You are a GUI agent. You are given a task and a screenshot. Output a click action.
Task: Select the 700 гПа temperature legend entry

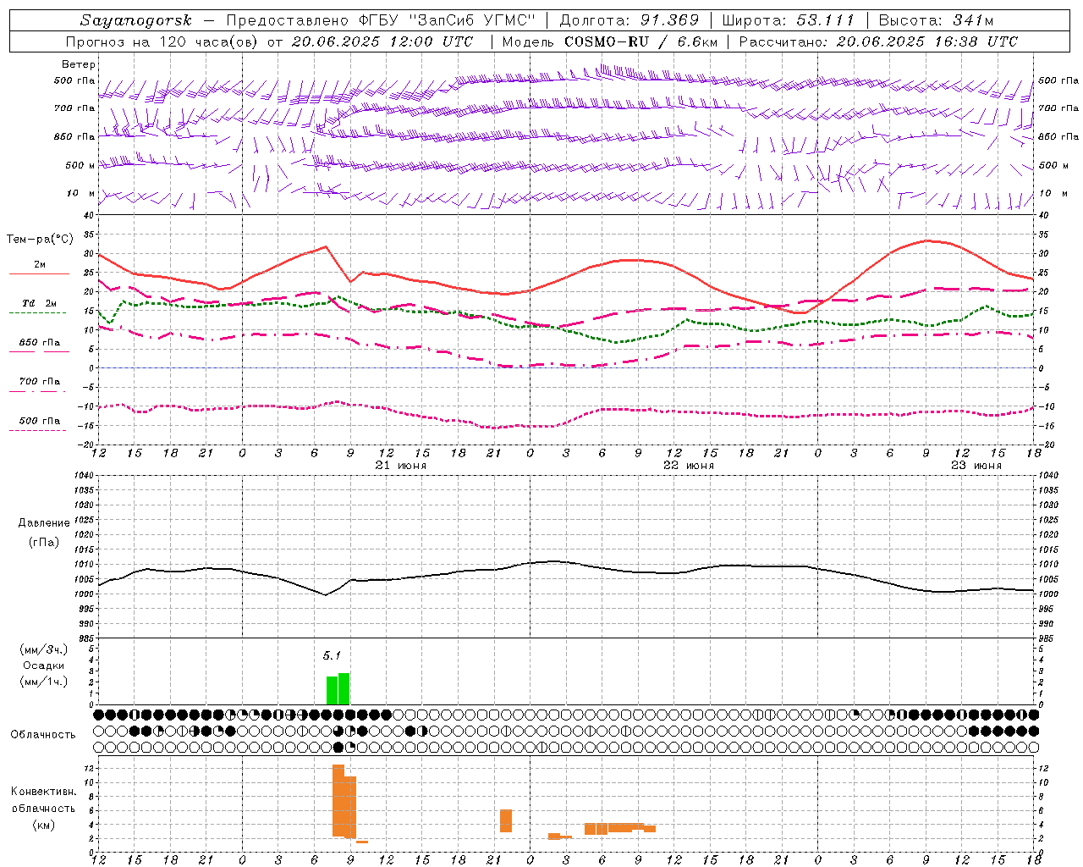pos(39,382)
